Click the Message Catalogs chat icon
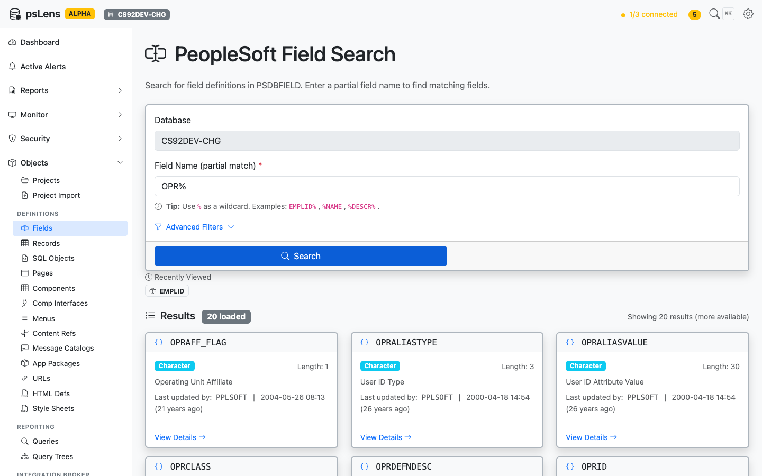 [x=24, y=348]
